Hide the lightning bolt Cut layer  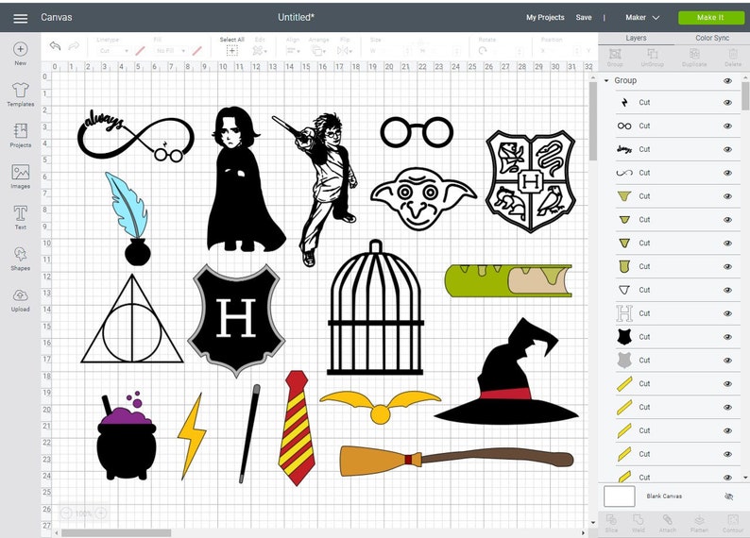click(727, 102)
